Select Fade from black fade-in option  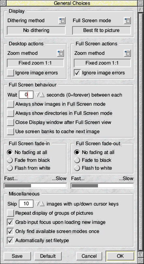click(10, 160)
